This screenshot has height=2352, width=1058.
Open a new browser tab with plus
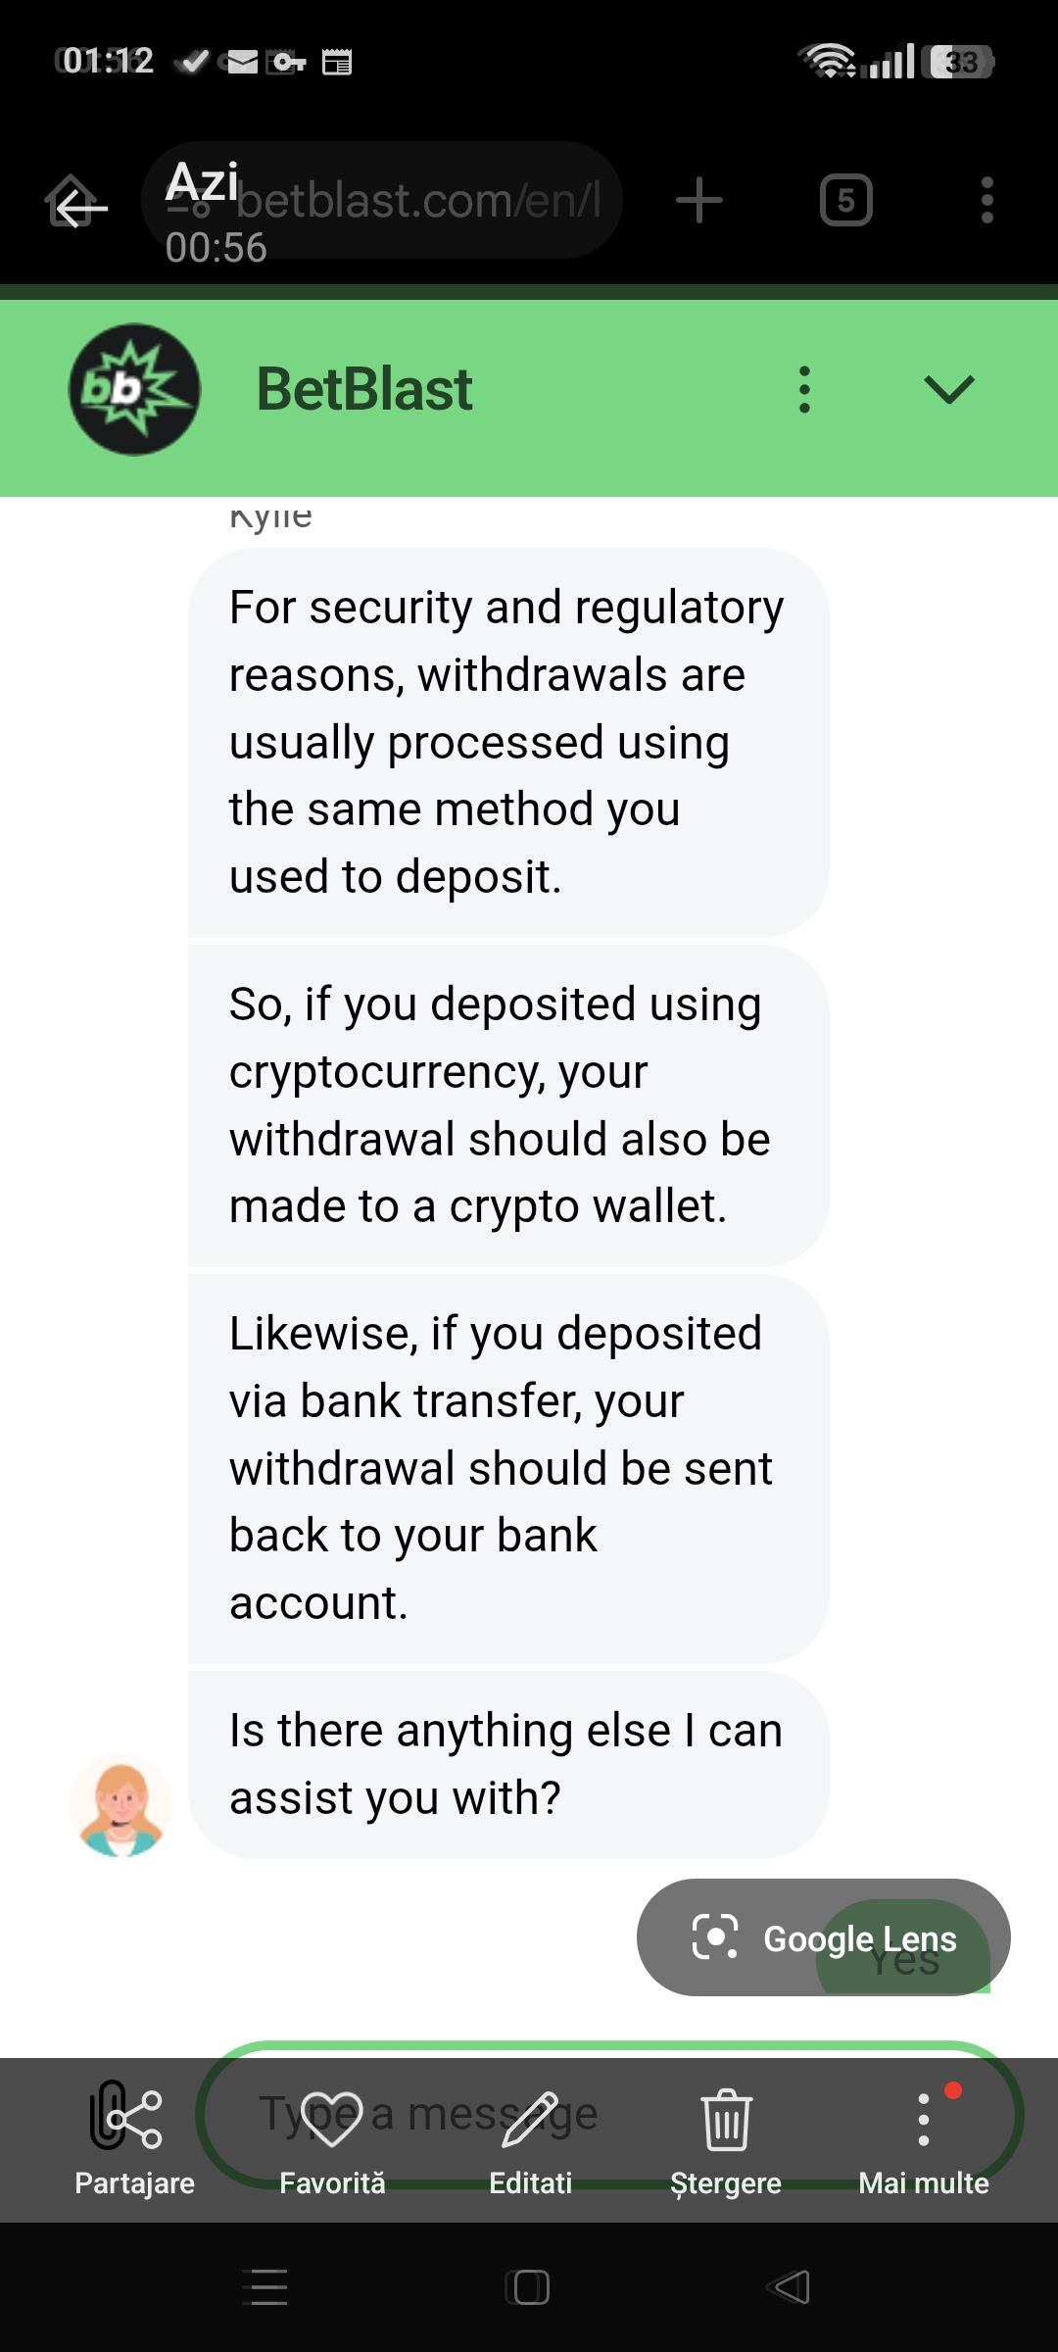(699, 201)
